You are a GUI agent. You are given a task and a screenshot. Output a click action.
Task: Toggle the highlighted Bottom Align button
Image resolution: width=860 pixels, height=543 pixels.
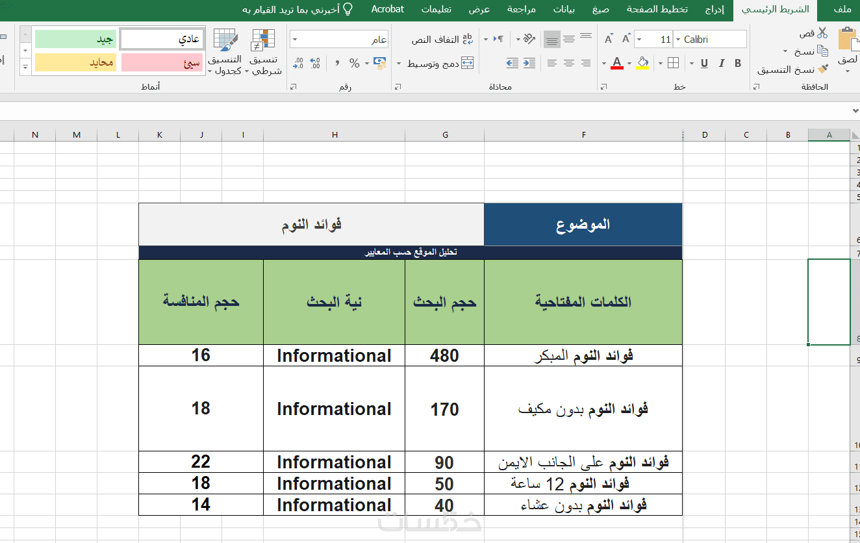click(552, 40)
